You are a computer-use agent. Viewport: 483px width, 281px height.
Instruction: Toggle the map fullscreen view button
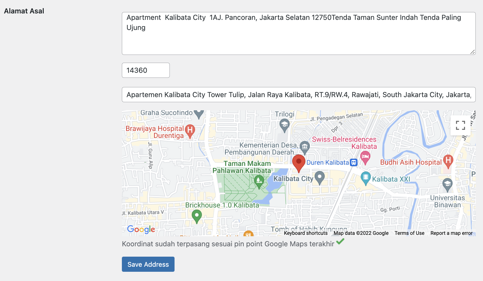(460, 125)
